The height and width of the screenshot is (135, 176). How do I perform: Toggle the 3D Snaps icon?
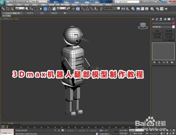pyautogui.click(x=83, y=9)
